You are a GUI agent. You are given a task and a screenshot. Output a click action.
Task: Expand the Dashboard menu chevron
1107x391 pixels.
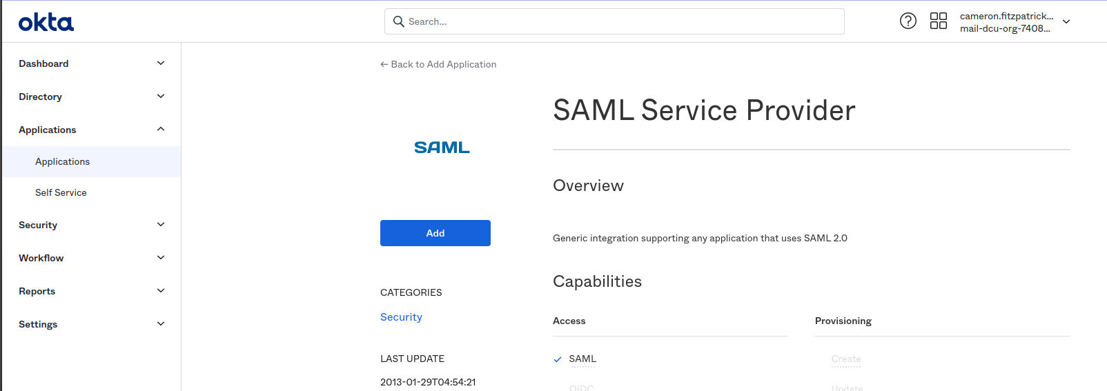[161, 63]
